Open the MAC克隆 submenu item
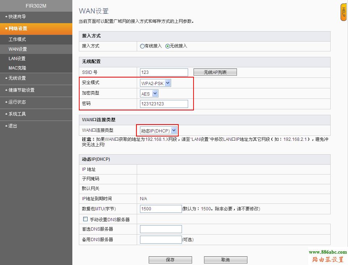Viewport: 348px width, 265px height. tap(36, 68)
